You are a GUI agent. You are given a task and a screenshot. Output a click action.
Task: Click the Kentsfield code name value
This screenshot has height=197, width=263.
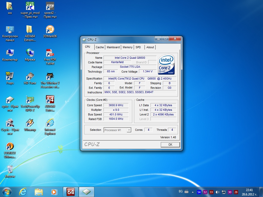coord(117,62)
